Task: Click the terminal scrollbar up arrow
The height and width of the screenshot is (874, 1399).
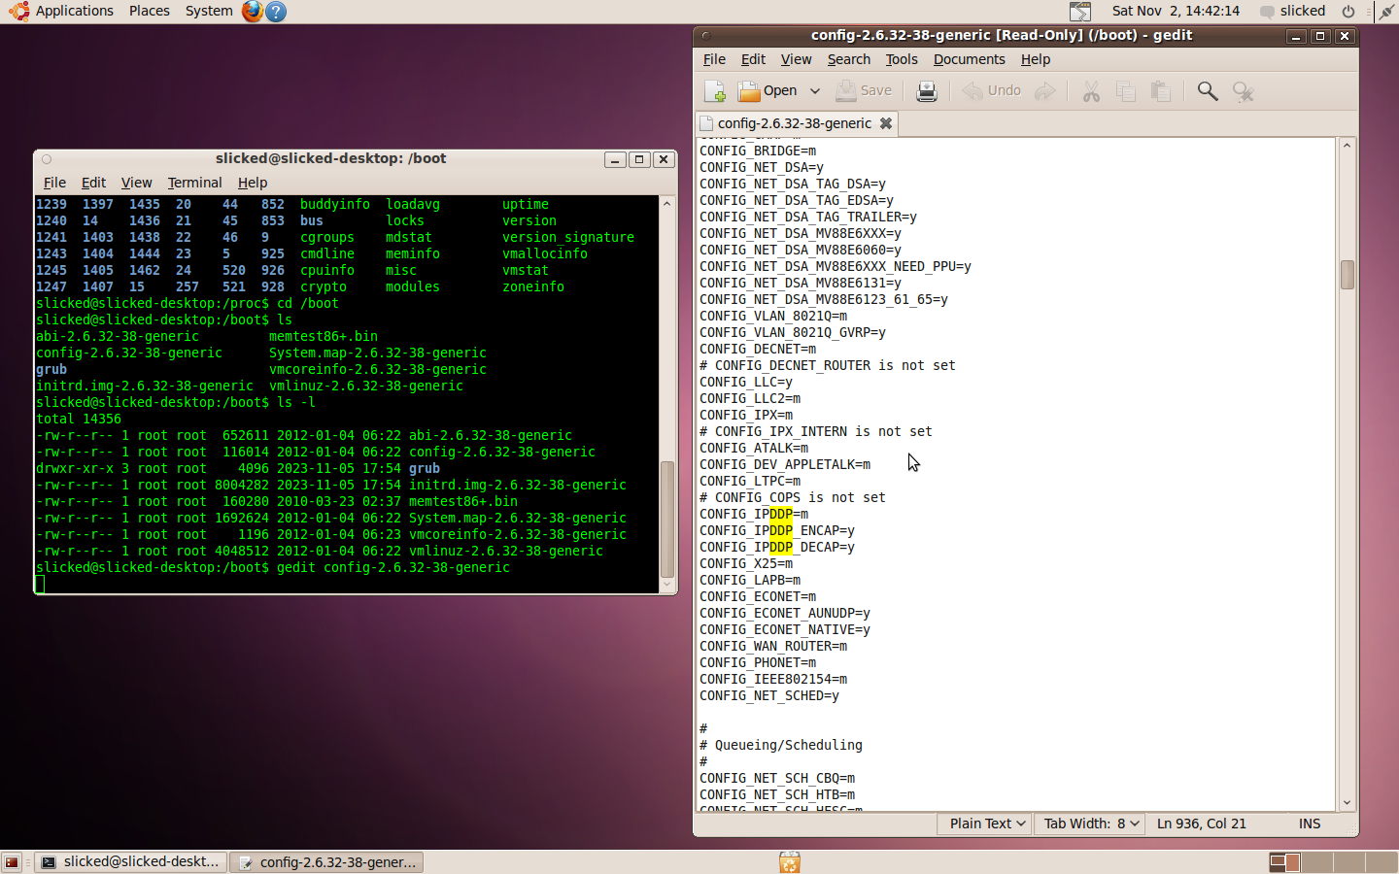Action: (x=667, y=203)
